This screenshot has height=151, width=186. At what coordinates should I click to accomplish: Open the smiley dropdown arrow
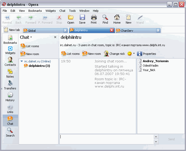134,53
